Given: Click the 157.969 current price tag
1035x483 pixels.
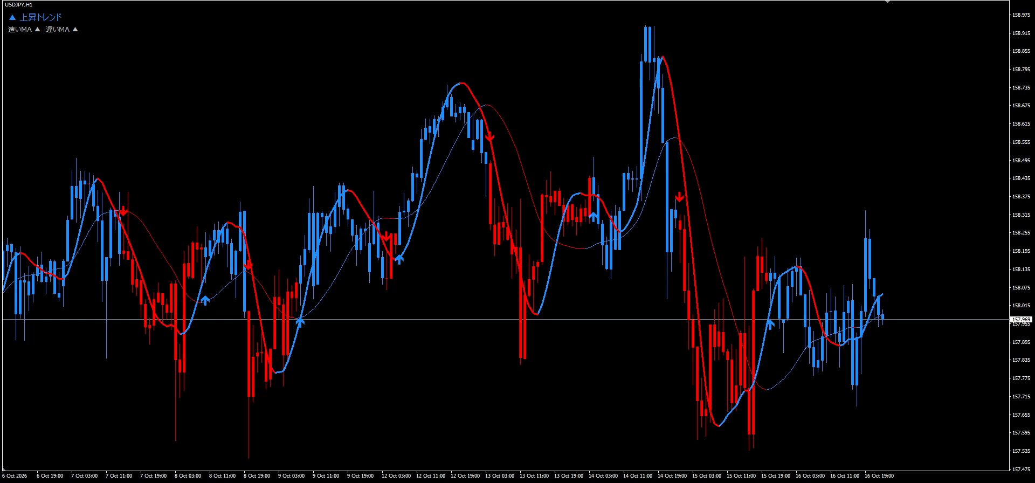Looking at the screenshot, I should [x=1021, y=320].
